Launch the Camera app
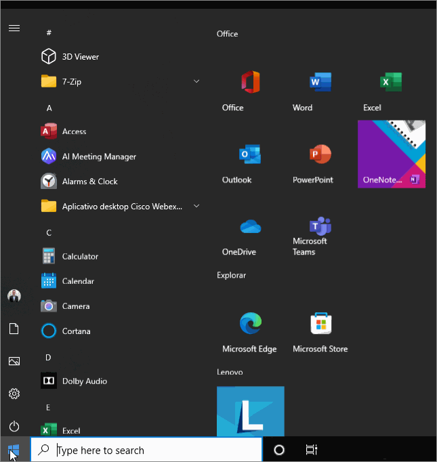Image resolution: width=437 pixels, height=462 pixels. (x=121, y=306)
